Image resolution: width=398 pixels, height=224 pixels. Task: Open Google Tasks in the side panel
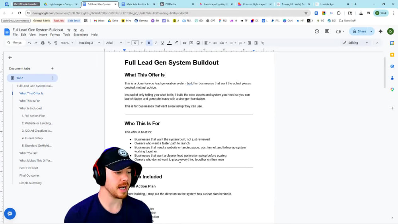pos(392,66)
